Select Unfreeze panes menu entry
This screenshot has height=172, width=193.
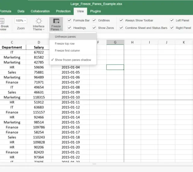pyautogui.click(x=73, y=37)
